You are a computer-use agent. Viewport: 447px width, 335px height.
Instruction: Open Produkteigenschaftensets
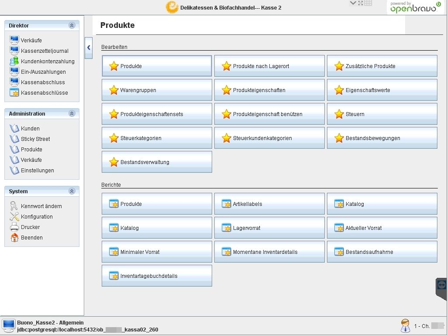coord(157,114)
